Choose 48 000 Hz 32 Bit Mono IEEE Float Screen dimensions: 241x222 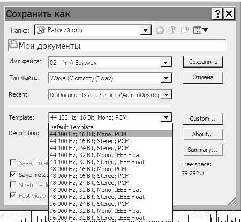[x=110, y=190]
